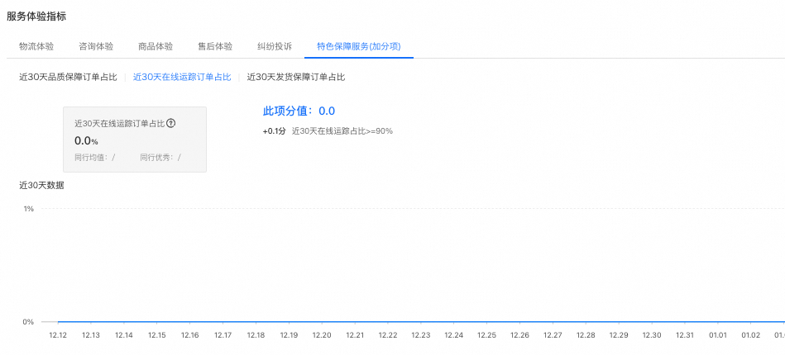785x355 pixels.
Task: View 近30天发货保障订单占比 metric
Action: point(295,77)
